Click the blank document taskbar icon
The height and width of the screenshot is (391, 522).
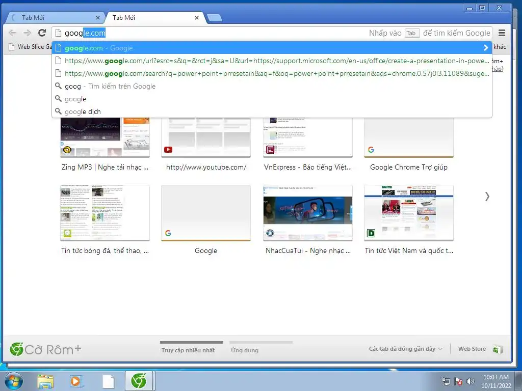click(x=108, y=381)
